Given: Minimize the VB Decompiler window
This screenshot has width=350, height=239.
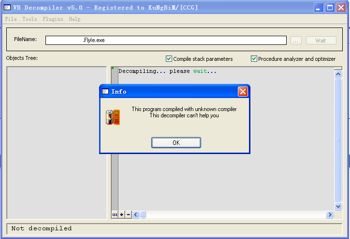Looking at the screenshot, I should coord(318,8).
